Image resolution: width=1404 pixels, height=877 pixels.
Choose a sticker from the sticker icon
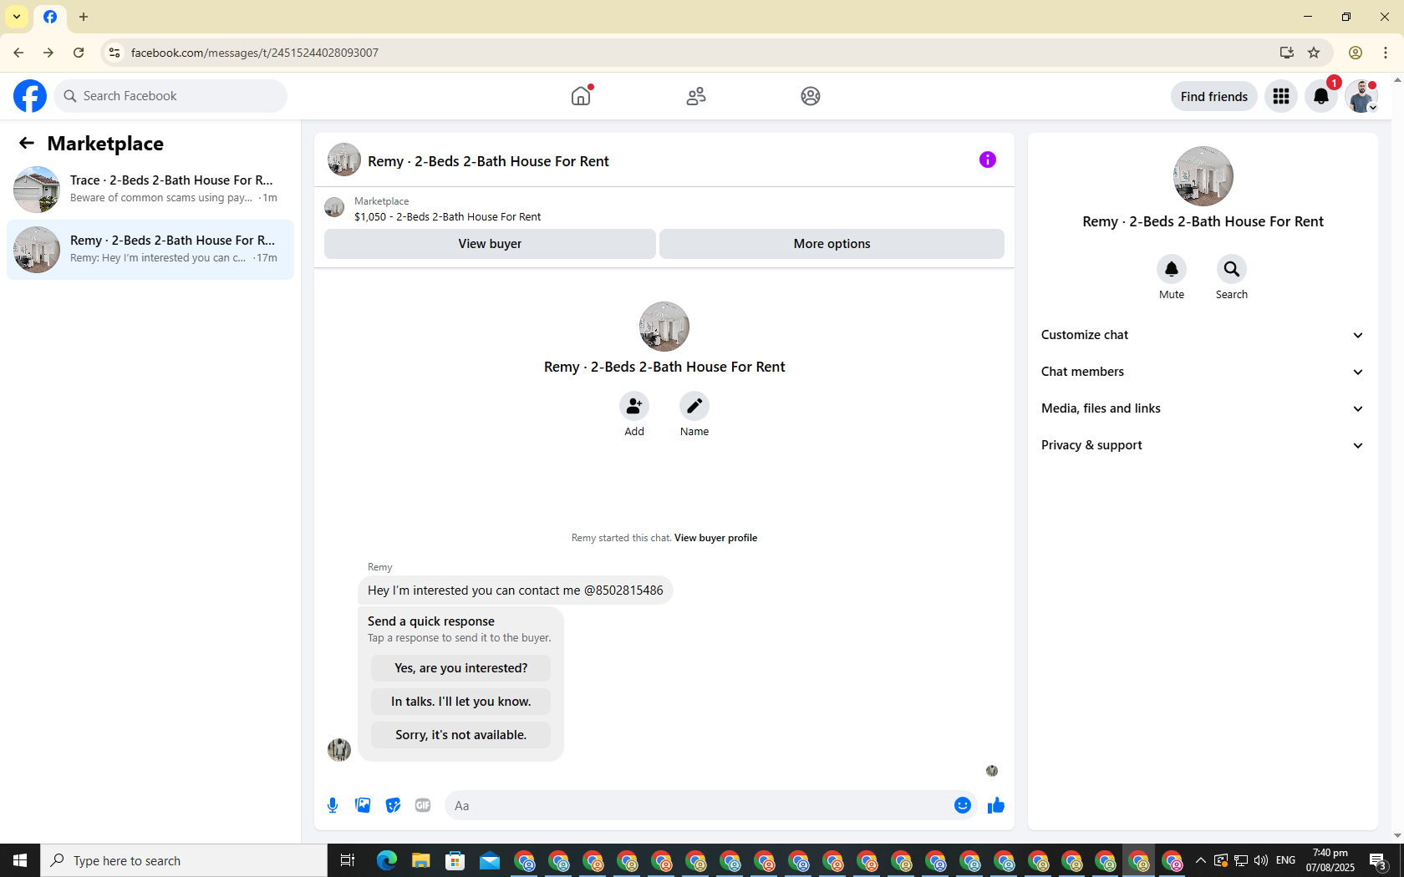(x=393, y=805)
